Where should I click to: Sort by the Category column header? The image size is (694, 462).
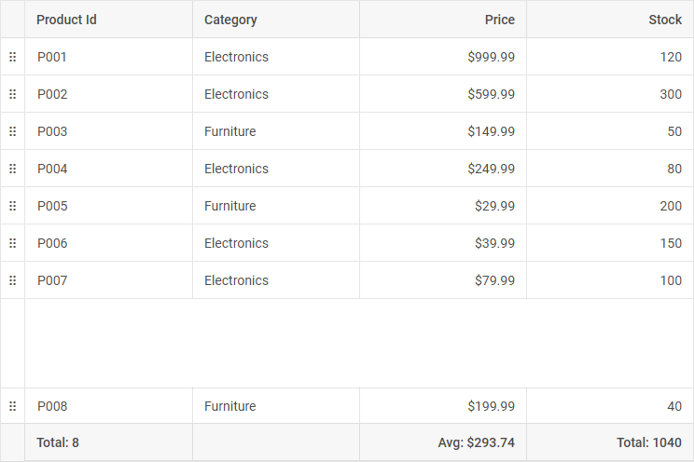click(x=230, y=20)
